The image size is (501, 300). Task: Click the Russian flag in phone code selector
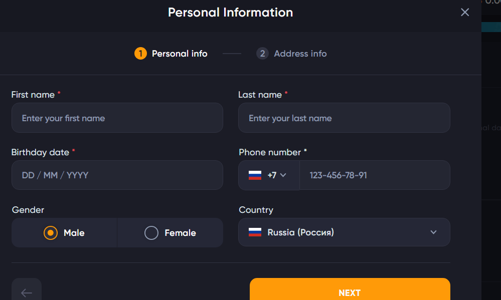click(x=255, y=175)
